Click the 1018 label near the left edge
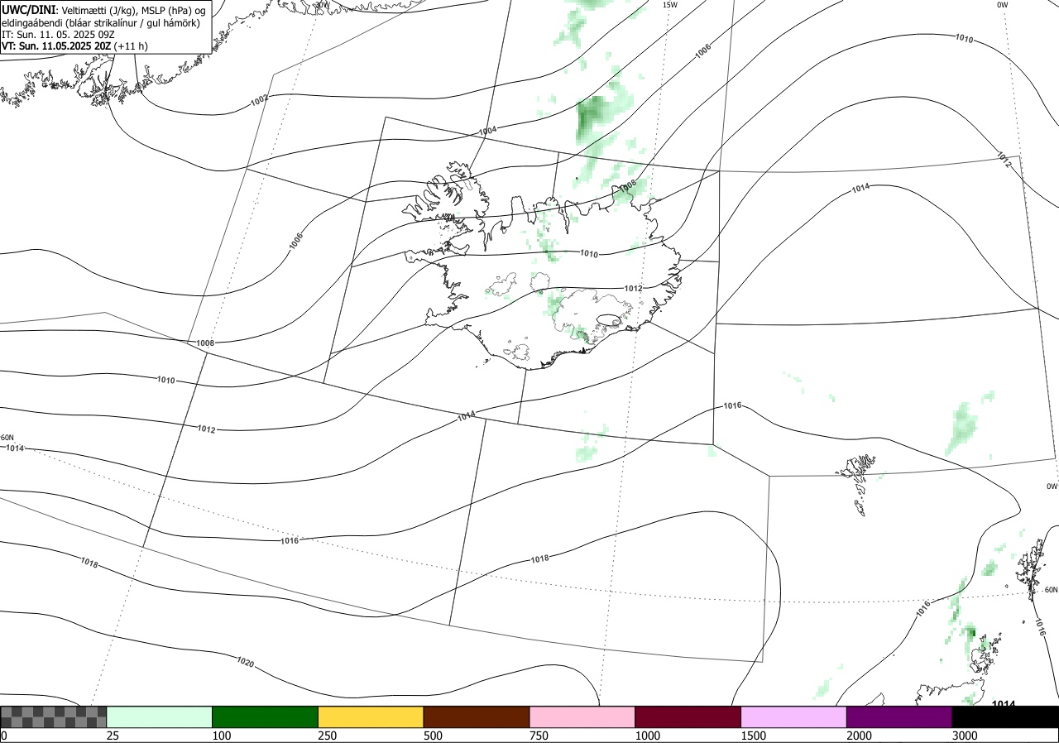Image resolution: width=1059 pixels, height=743 pixels. (89, 563)
